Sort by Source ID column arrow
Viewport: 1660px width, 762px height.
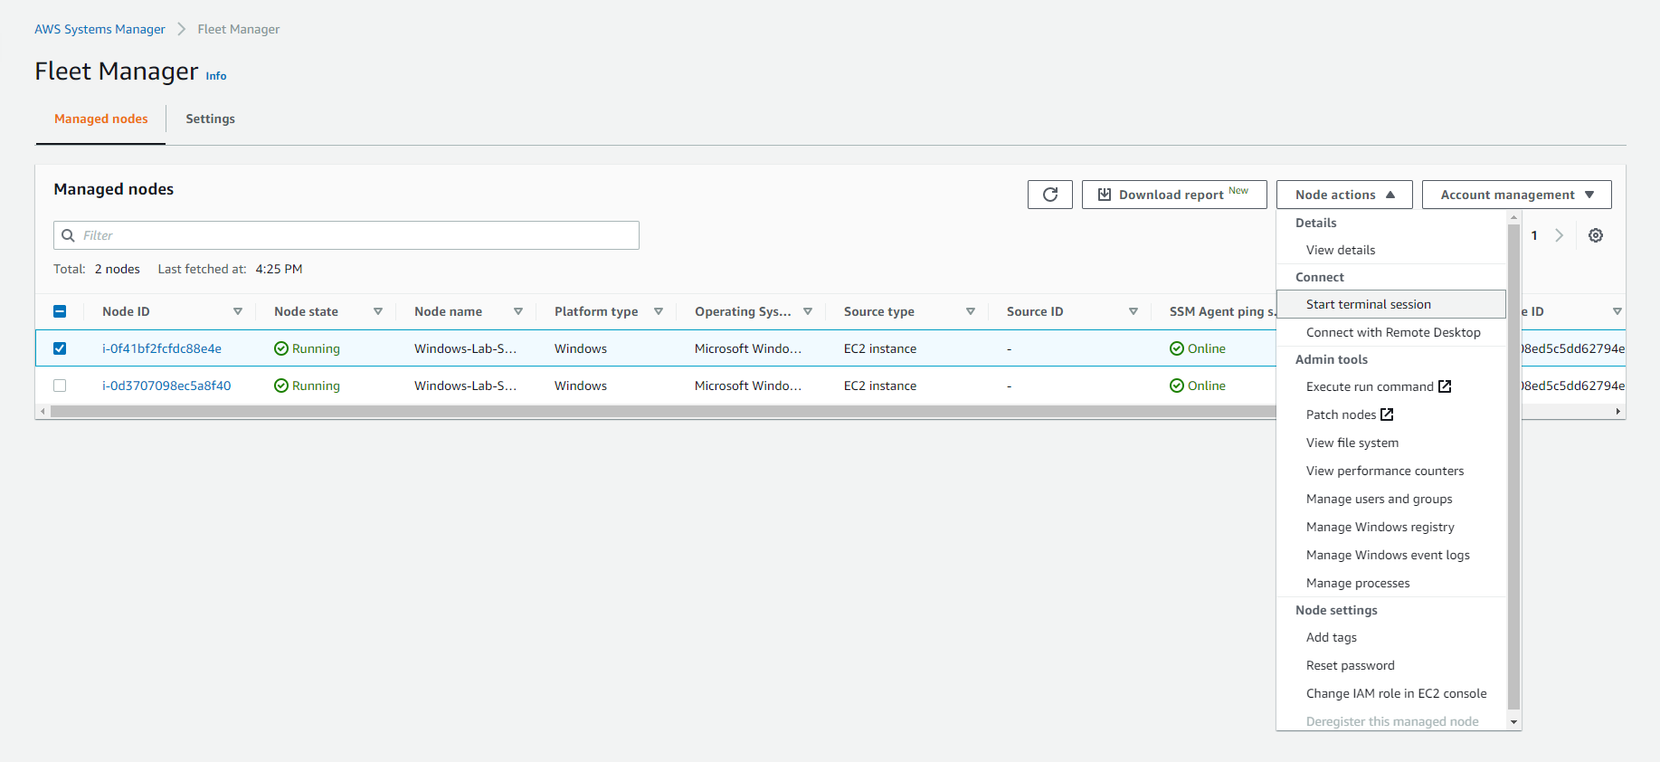(x=1134, y=311)
